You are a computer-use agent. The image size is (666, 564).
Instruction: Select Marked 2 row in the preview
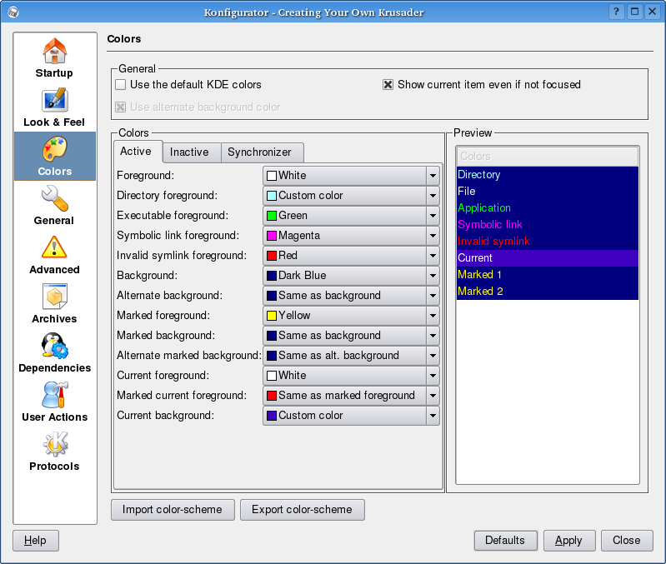(x=548, y=291)
